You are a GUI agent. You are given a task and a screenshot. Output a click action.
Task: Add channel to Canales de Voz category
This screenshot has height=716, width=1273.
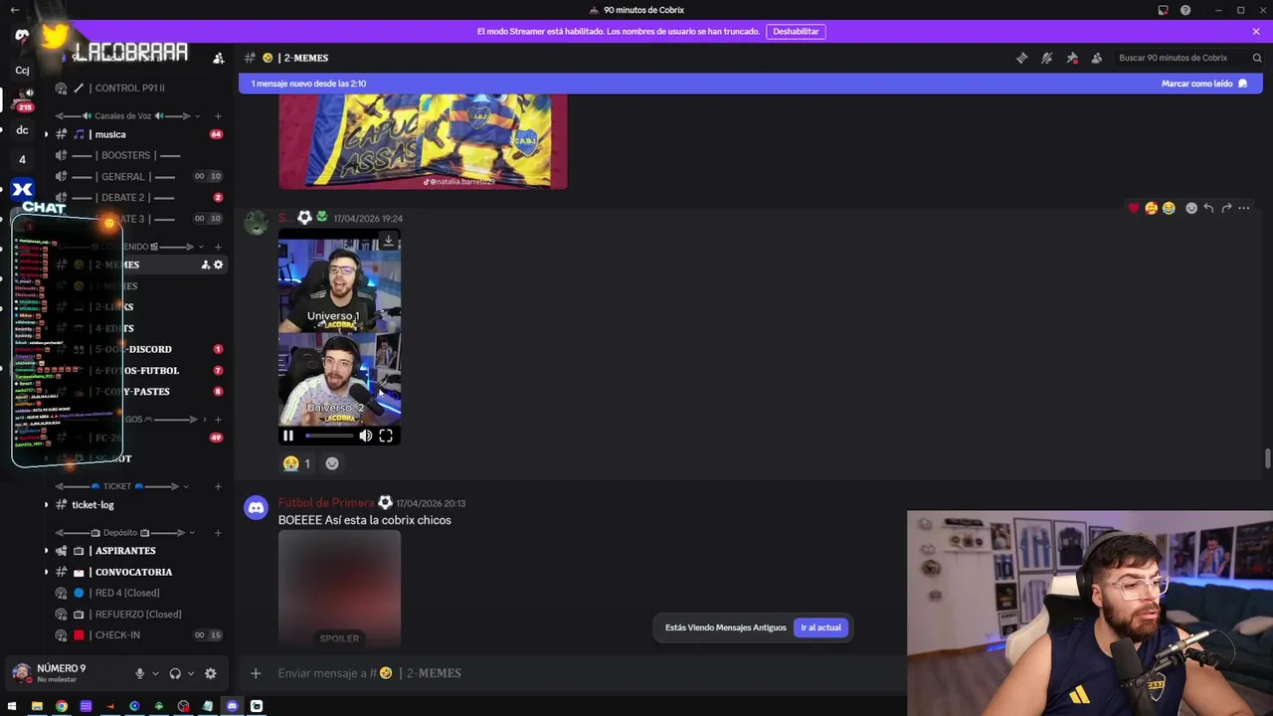pos(218,116)
